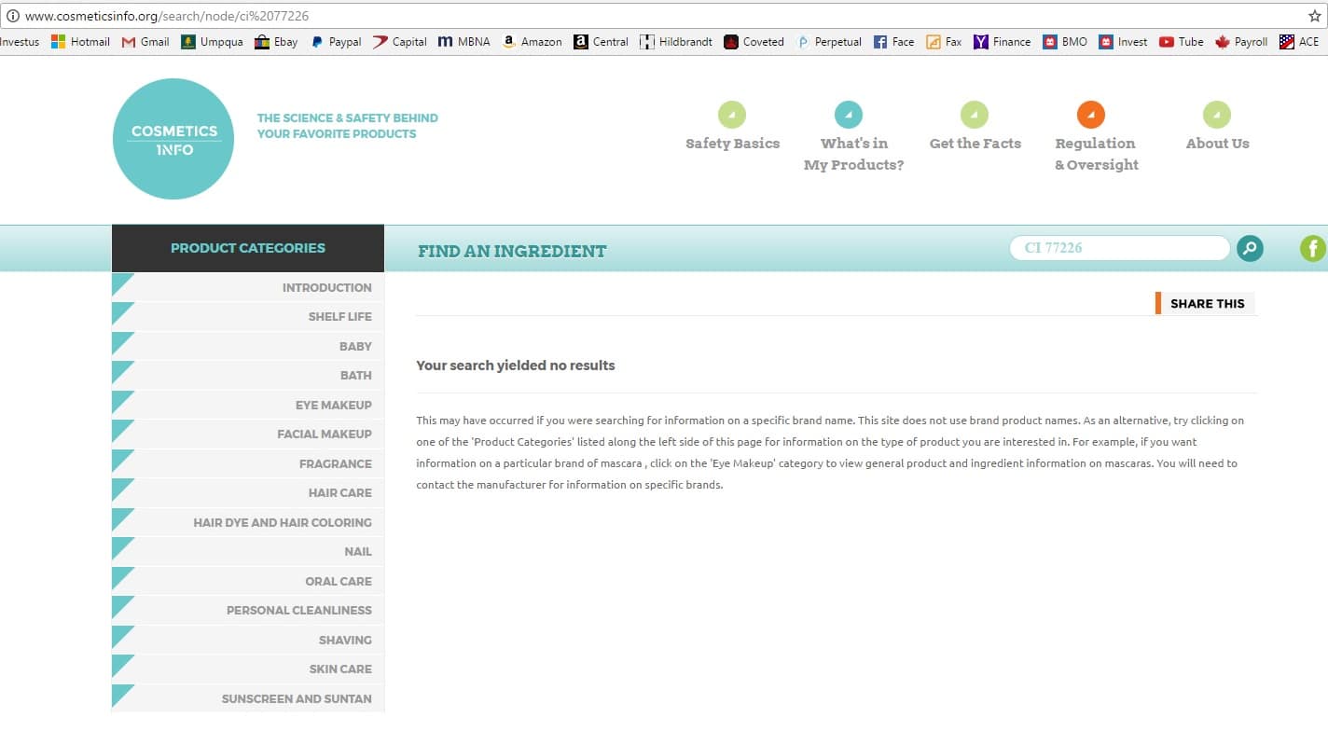Screen dimensions: 1328x731
Task: Open What's in My Products? menu
Action: [853, 153]
